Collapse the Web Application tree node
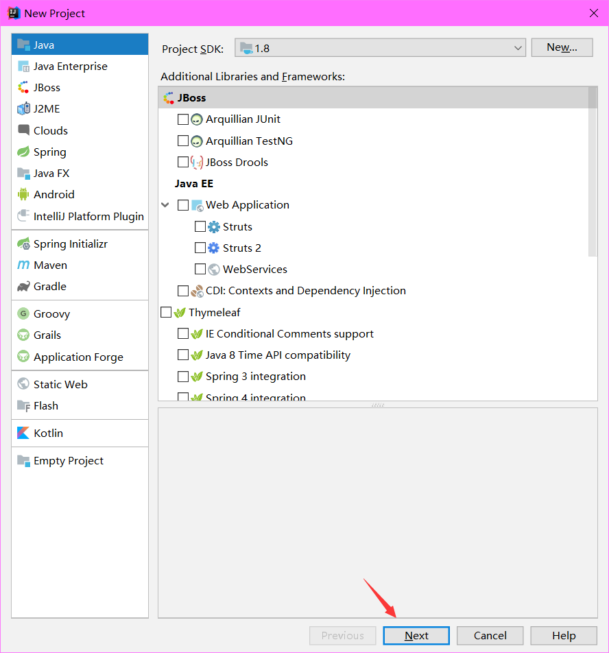The width and height of the screenshot is (609, 653). [165, 205]
